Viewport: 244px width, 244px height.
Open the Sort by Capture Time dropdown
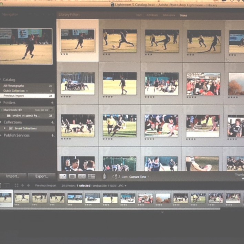[x=139, y=177]
